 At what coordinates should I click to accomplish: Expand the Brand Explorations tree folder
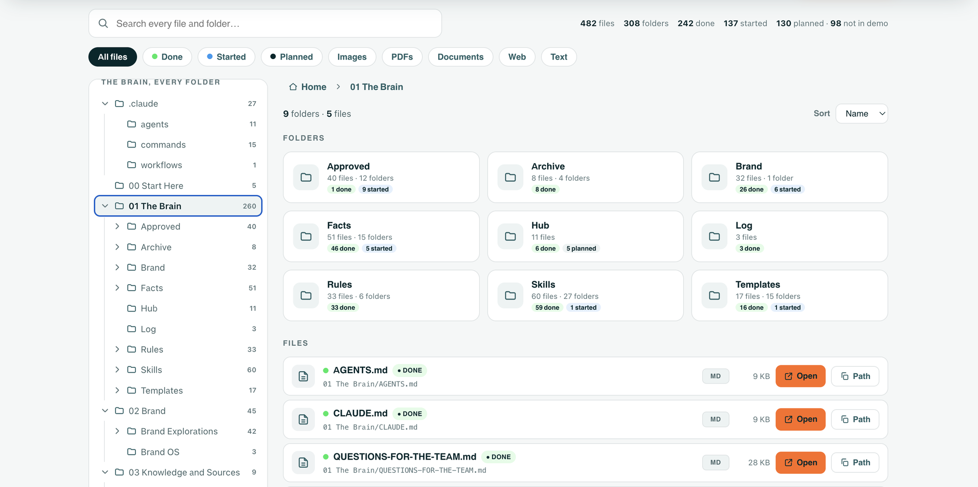(x=117, y=431)
